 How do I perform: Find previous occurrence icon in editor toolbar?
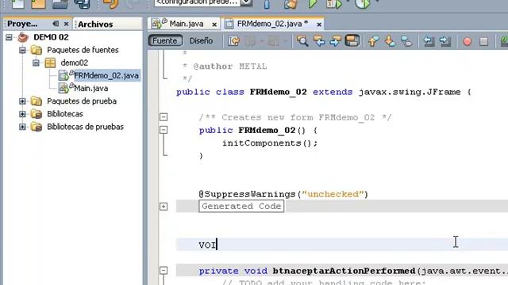coord(319,41)
